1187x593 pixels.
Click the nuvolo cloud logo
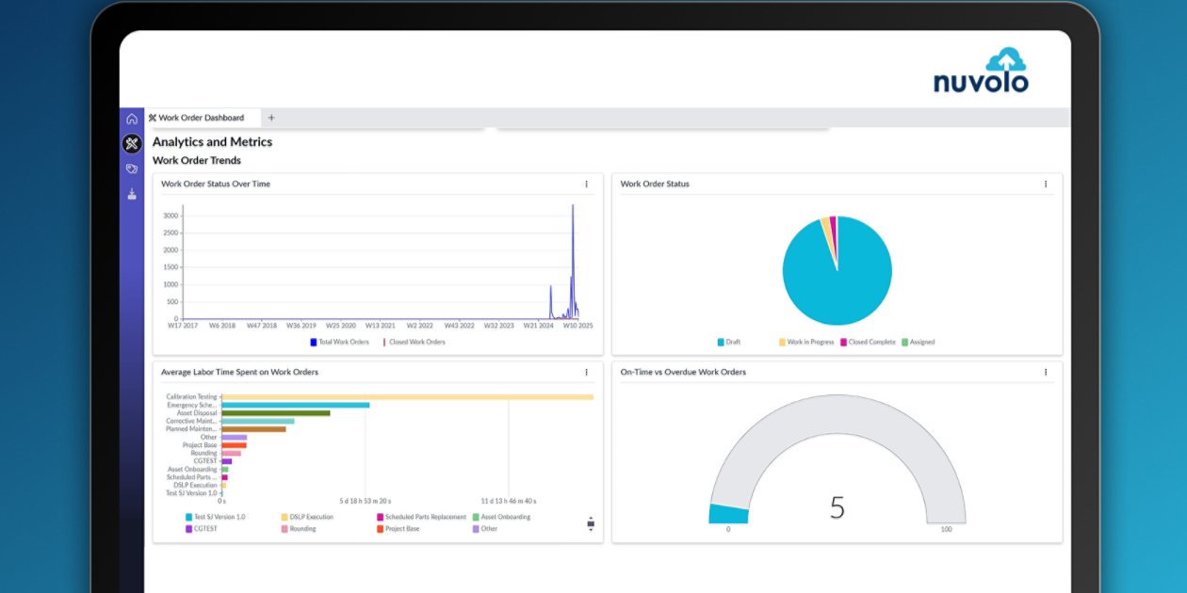(981, 72)
